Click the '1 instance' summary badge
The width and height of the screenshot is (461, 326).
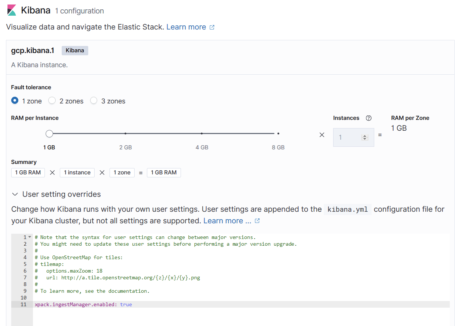click(x=77, y=173)
